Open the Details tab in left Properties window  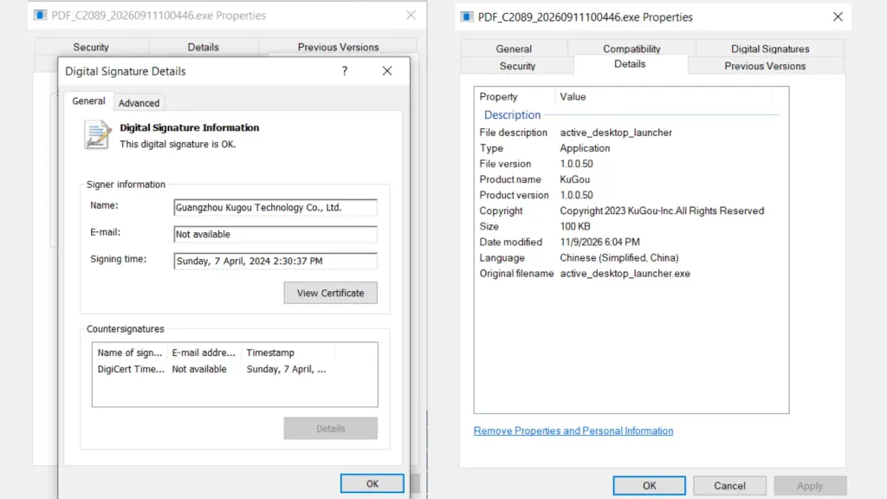(203, 47)
